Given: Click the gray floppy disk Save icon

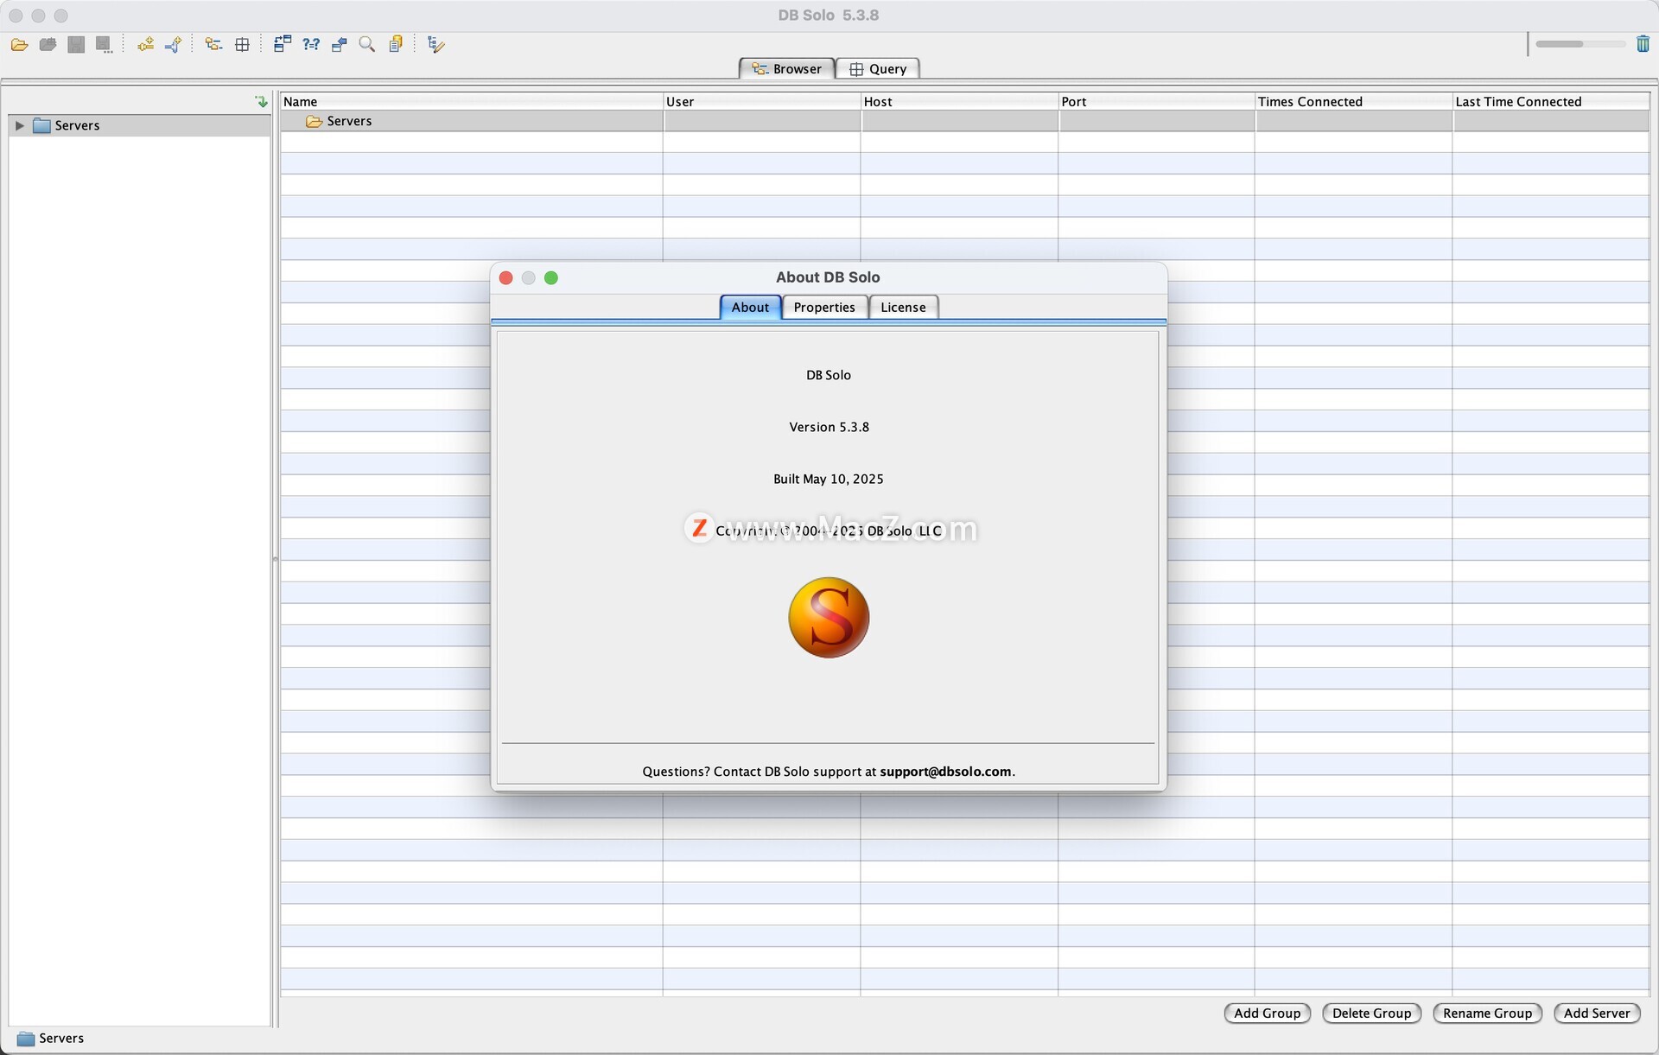Looking at the screenshot, I should (x=76, y=44).
